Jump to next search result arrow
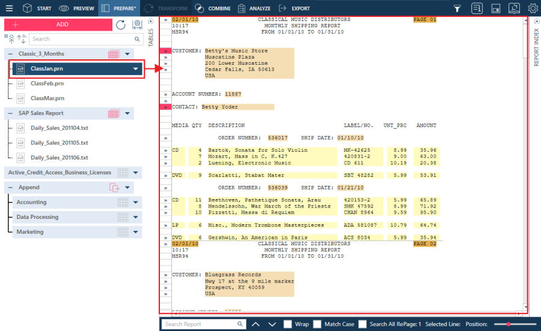Viewport: 541px width, 331px height. 272,324
